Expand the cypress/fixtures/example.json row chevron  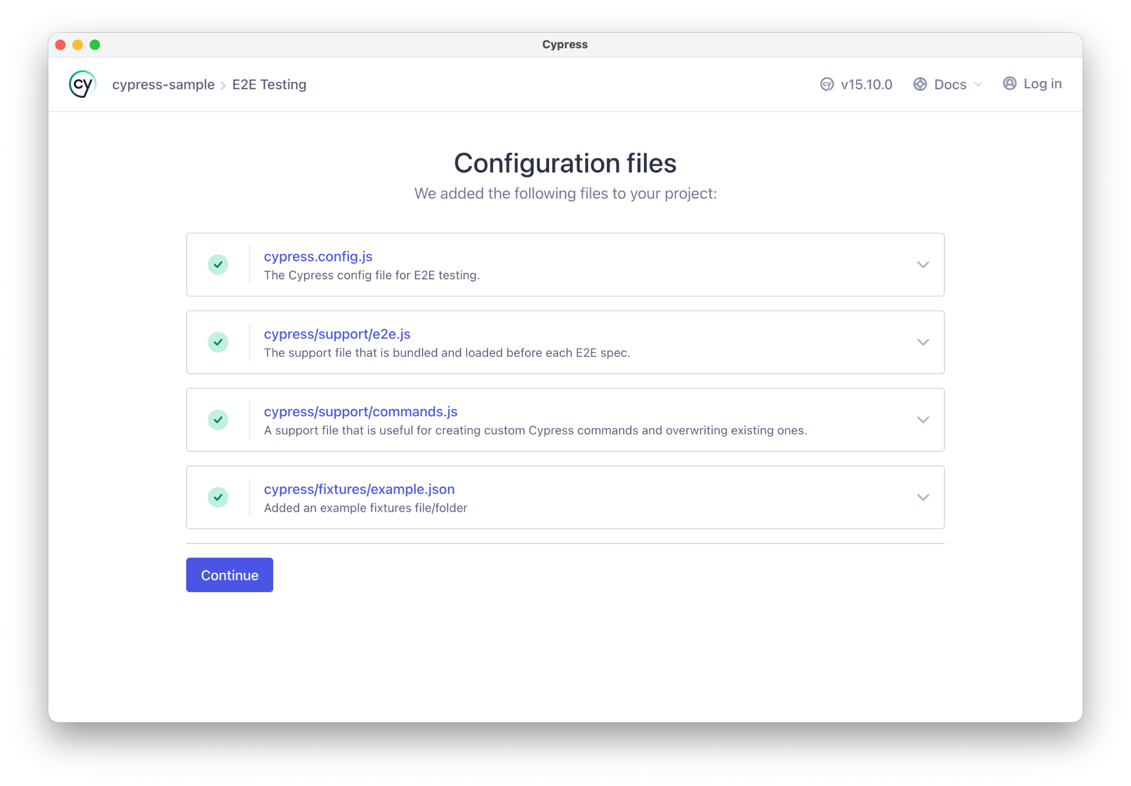pyautogui.click(x=923, y=497)
